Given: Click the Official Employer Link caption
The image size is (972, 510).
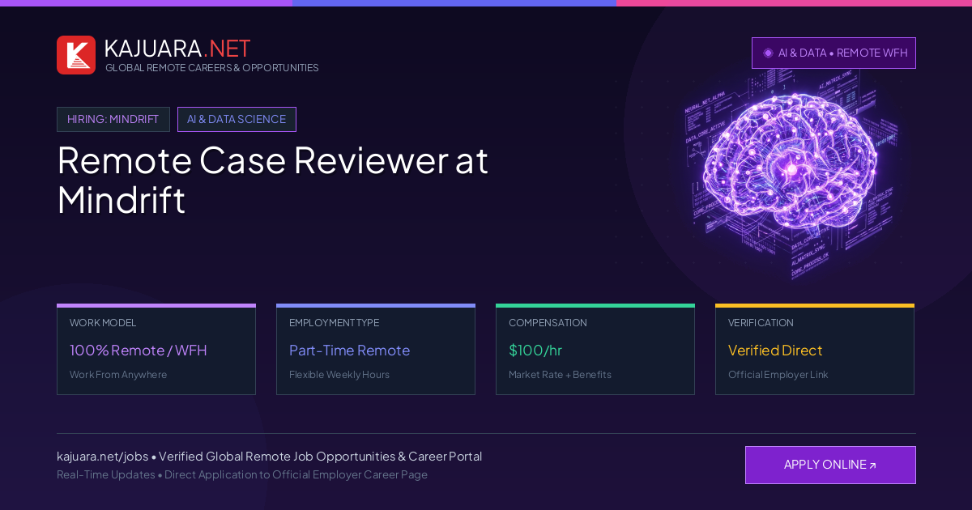Looking at the screenshot, I should 778,375.
